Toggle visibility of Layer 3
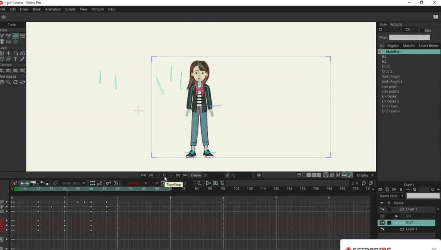441x250 pixels. [382, 209]
